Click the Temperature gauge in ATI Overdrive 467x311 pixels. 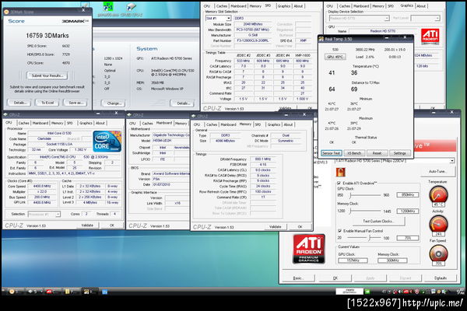pyautogui.click(x=438, y=194)
